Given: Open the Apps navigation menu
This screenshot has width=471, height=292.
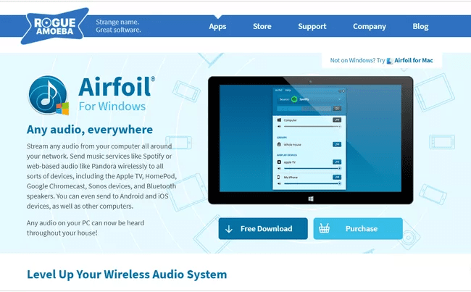Looking at the screenshot, I should coord(217,27).
